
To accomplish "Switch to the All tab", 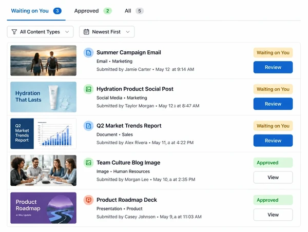I will [134, 11].
